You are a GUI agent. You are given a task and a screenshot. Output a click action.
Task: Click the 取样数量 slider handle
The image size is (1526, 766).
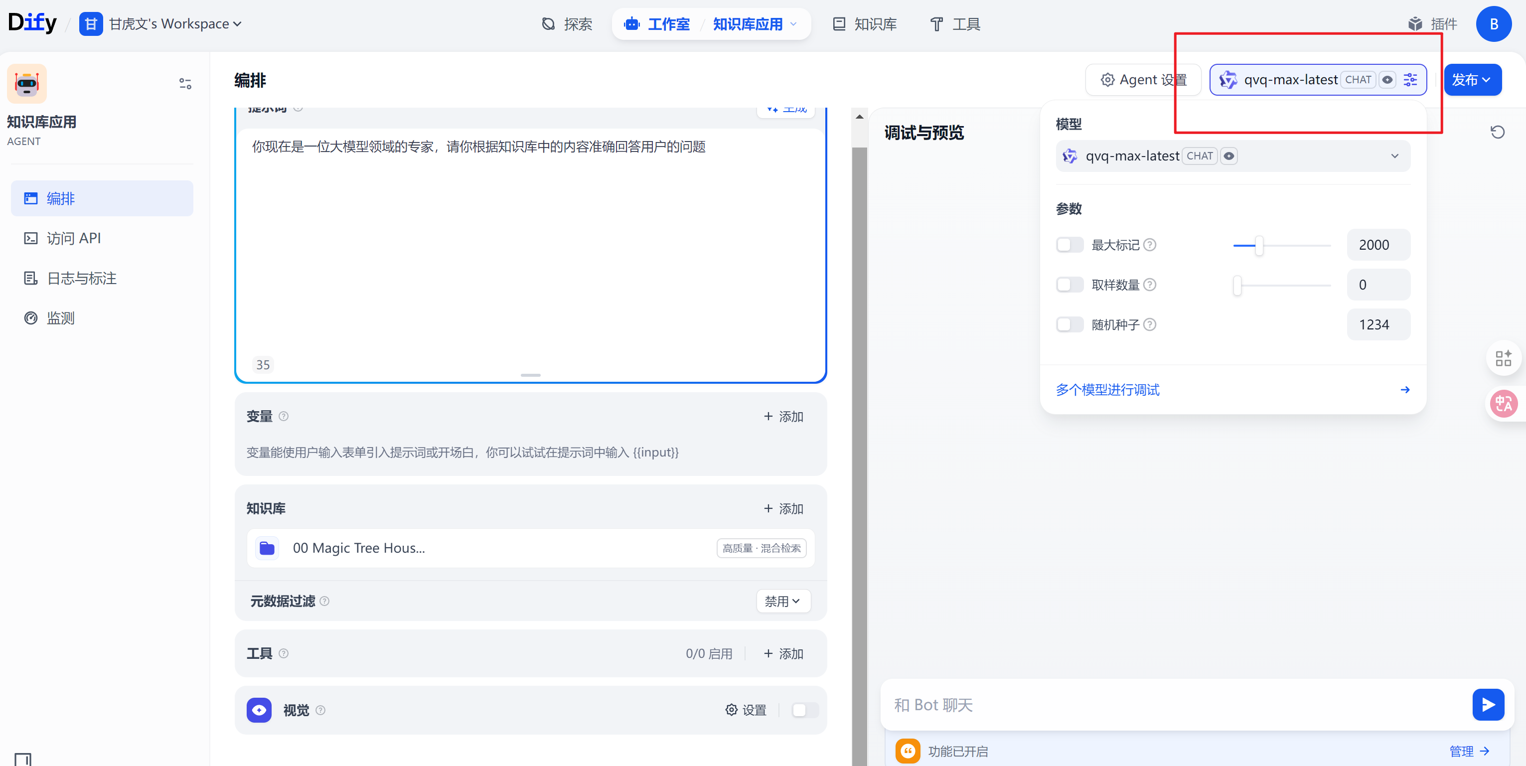pyautogui.click(x=1237, y=285)
